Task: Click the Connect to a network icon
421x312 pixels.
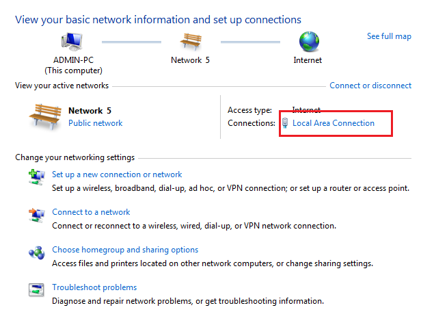Action: pos(36,215)
